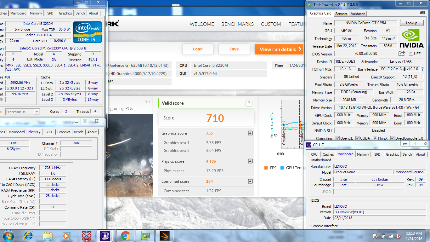
Task: Open Windows Explorer folder icon on taskbar
Action: [48, 236]
